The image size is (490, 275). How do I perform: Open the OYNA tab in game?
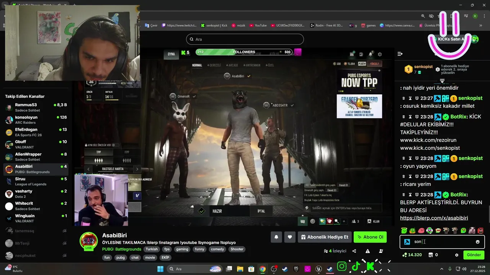171,54
